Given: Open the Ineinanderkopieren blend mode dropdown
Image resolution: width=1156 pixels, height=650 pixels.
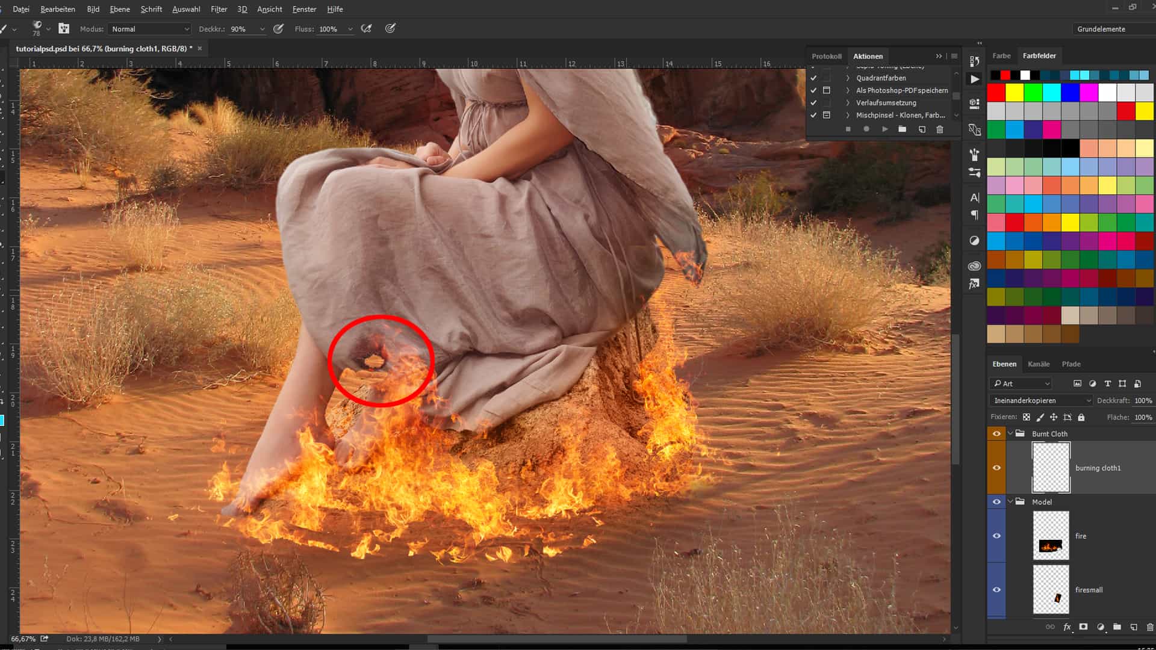Looking at the screenshot, I should pos(1040,400).
